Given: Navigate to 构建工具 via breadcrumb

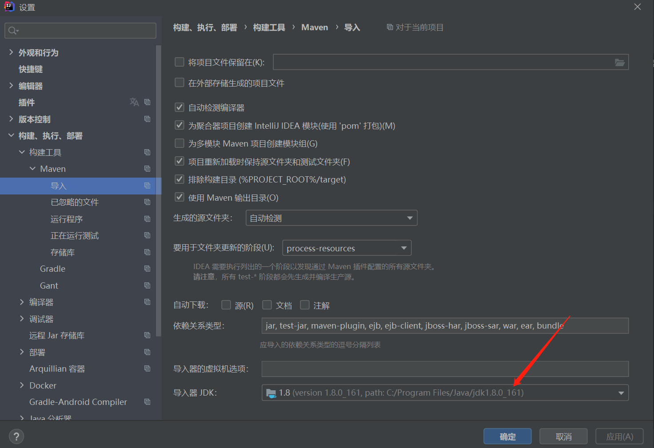Looking at the screenshot, I should pyautogui.click(x=269, y=27).
